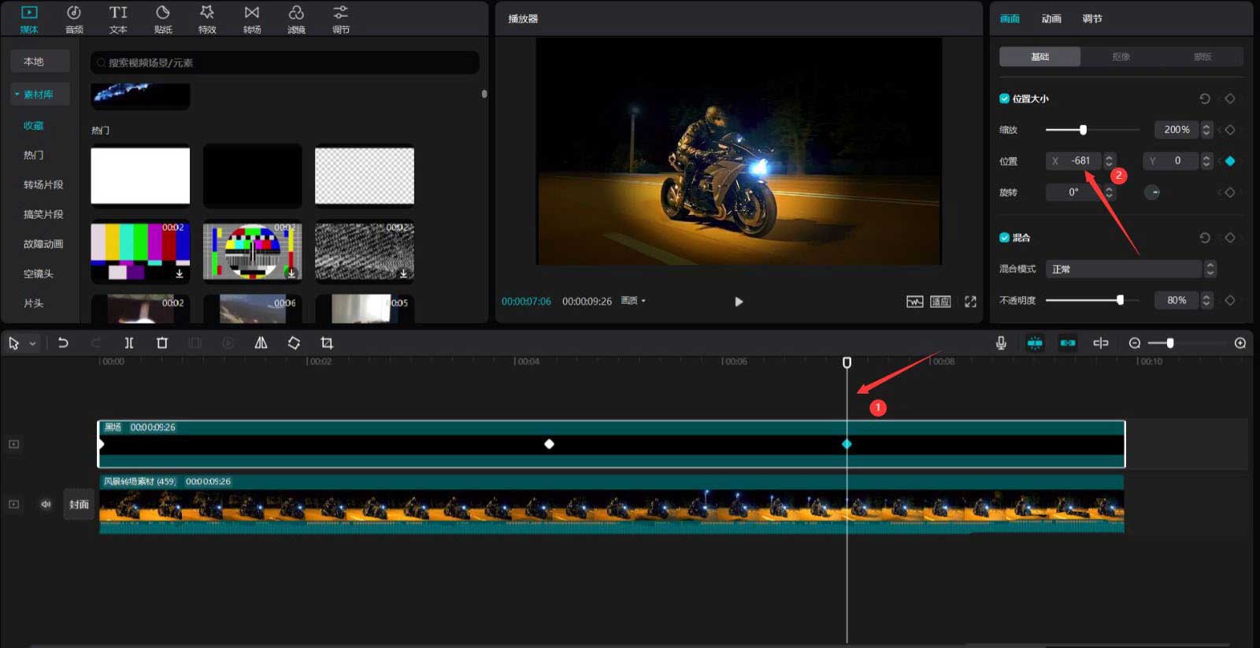
Task: Select the transparent checkerboard thumbnail
Action: coord(365,176)
